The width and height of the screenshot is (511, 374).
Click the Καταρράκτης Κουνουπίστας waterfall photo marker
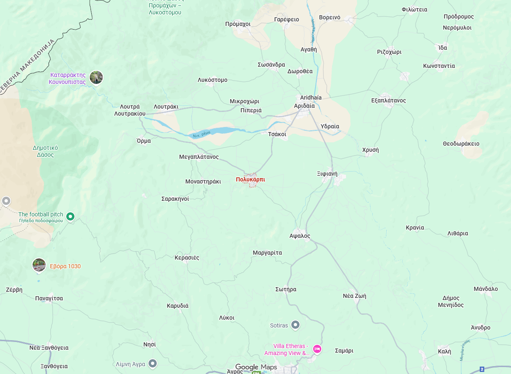pos(96,77)
